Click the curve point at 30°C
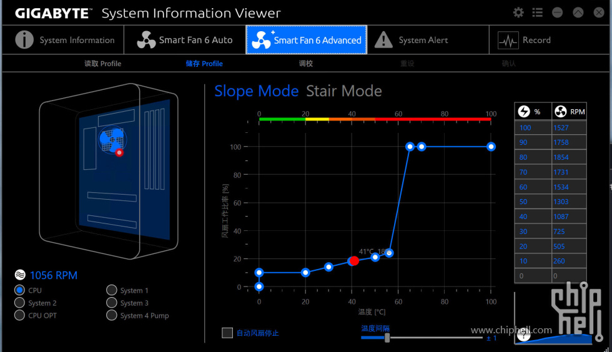The image size is (612, 352). click(x=328, y=267)
